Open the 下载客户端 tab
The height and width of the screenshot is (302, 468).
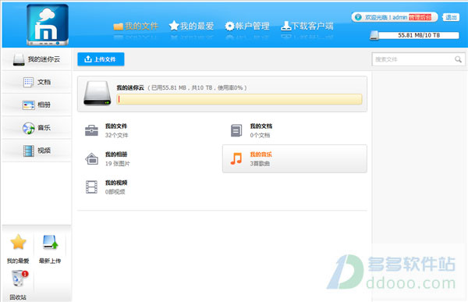tap(307, 26)
